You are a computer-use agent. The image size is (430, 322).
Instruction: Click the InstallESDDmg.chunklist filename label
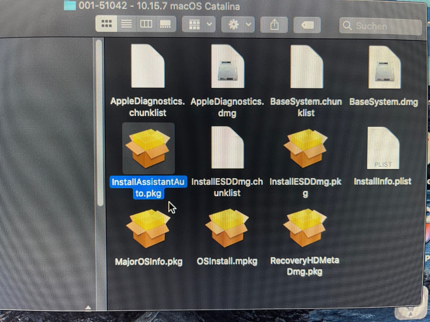click(x=227, y=187)
